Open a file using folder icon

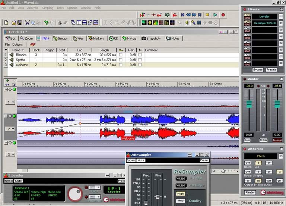(14, 23)
